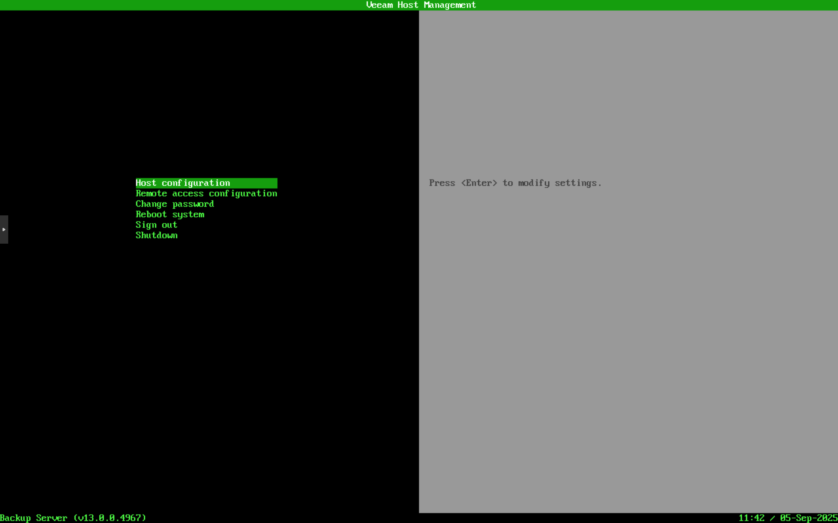Open Remote access configuration
The height and width of the screenshot is (523, 838).
click(x=206, y=193)
